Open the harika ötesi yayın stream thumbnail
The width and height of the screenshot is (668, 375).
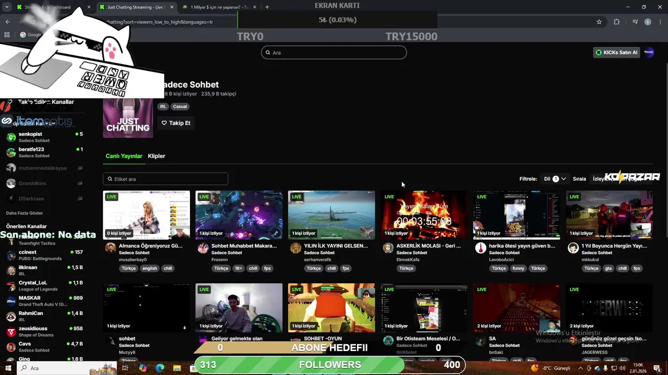pyautogui.click(x=517, y=215)
